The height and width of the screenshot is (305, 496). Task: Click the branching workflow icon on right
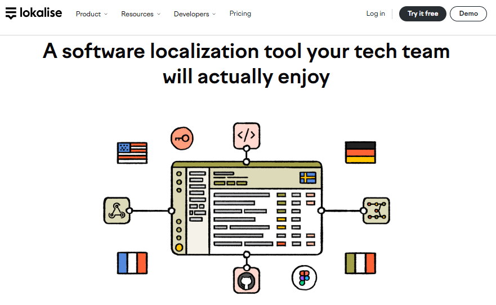point(376,211)
